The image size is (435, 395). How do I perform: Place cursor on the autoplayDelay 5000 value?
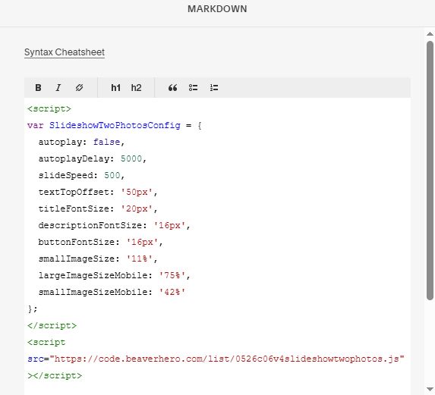point(131,158)
